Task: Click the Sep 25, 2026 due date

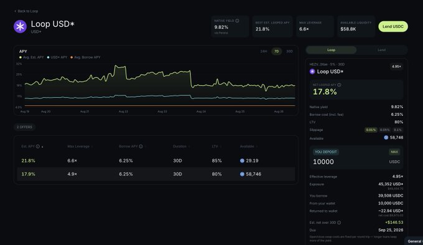Action: point(391,230)
